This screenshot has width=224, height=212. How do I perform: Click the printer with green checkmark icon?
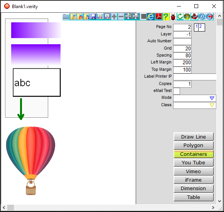coord(128,17)
